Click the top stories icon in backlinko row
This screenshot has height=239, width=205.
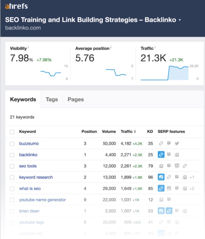177,155
